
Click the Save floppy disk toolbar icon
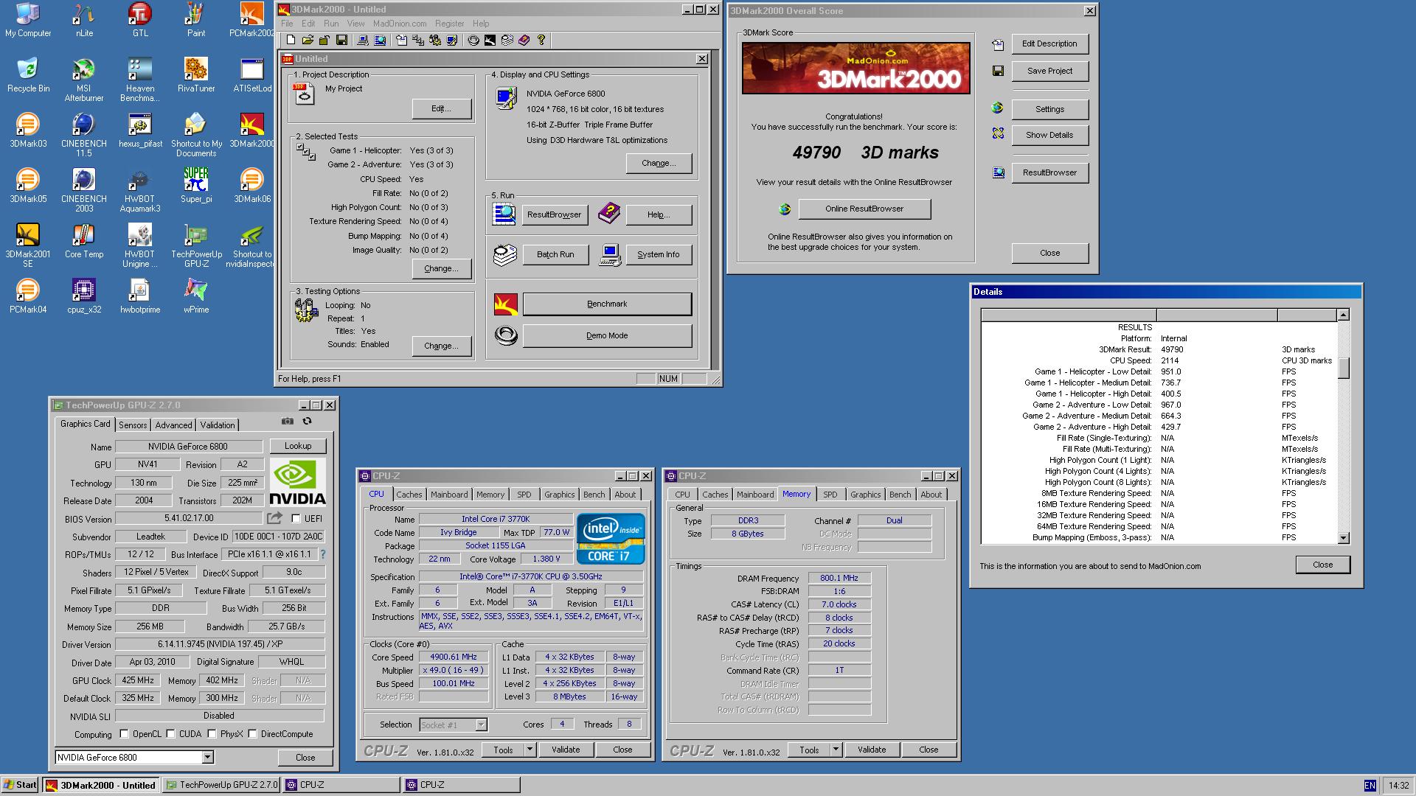(x=341, y=40)
